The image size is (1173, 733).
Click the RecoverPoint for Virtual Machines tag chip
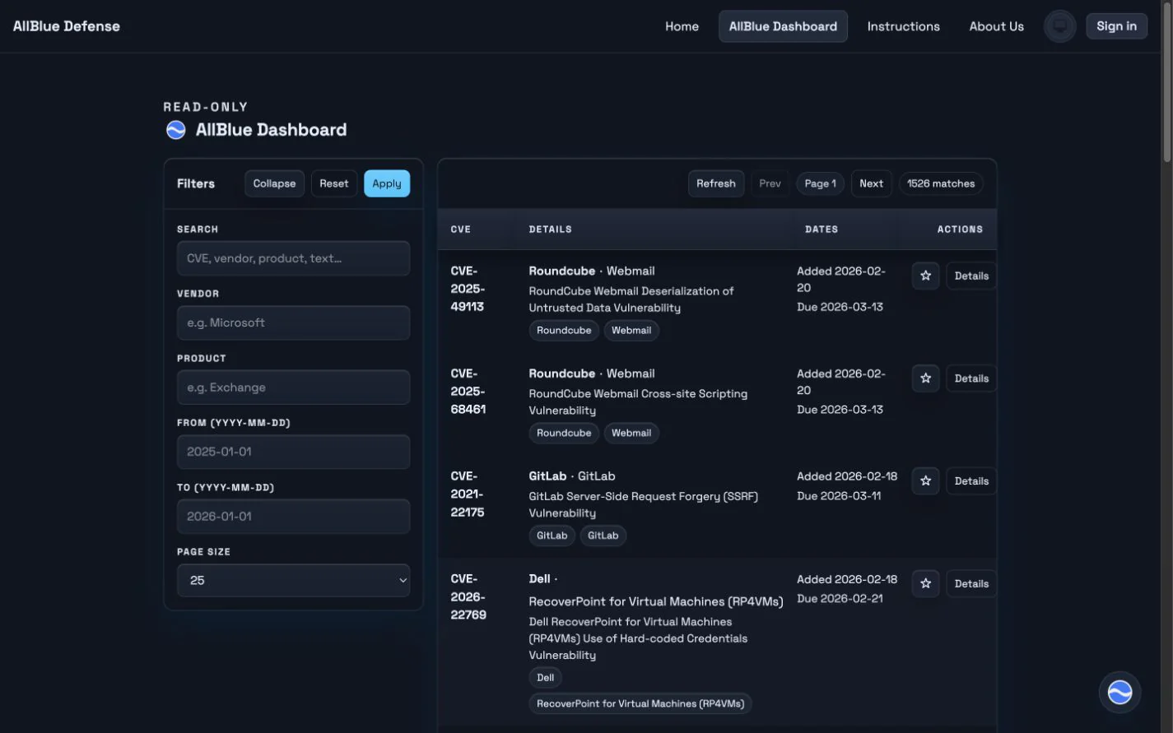(x=640, y=704)
